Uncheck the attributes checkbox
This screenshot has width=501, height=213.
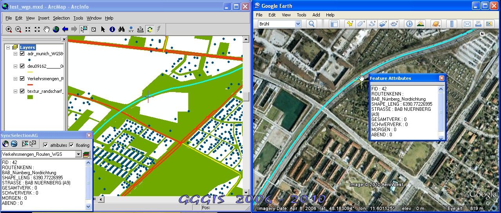coord(46,145)
